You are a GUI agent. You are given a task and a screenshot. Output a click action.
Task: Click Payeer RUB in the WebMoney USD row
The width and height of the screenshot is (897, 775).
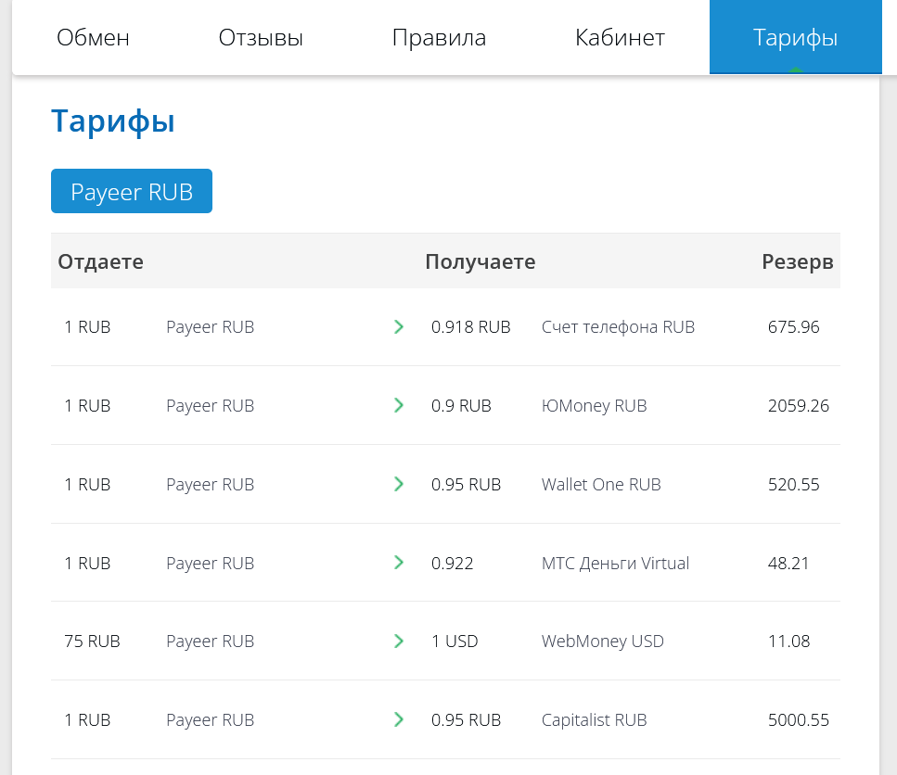[x=210, y=642]
